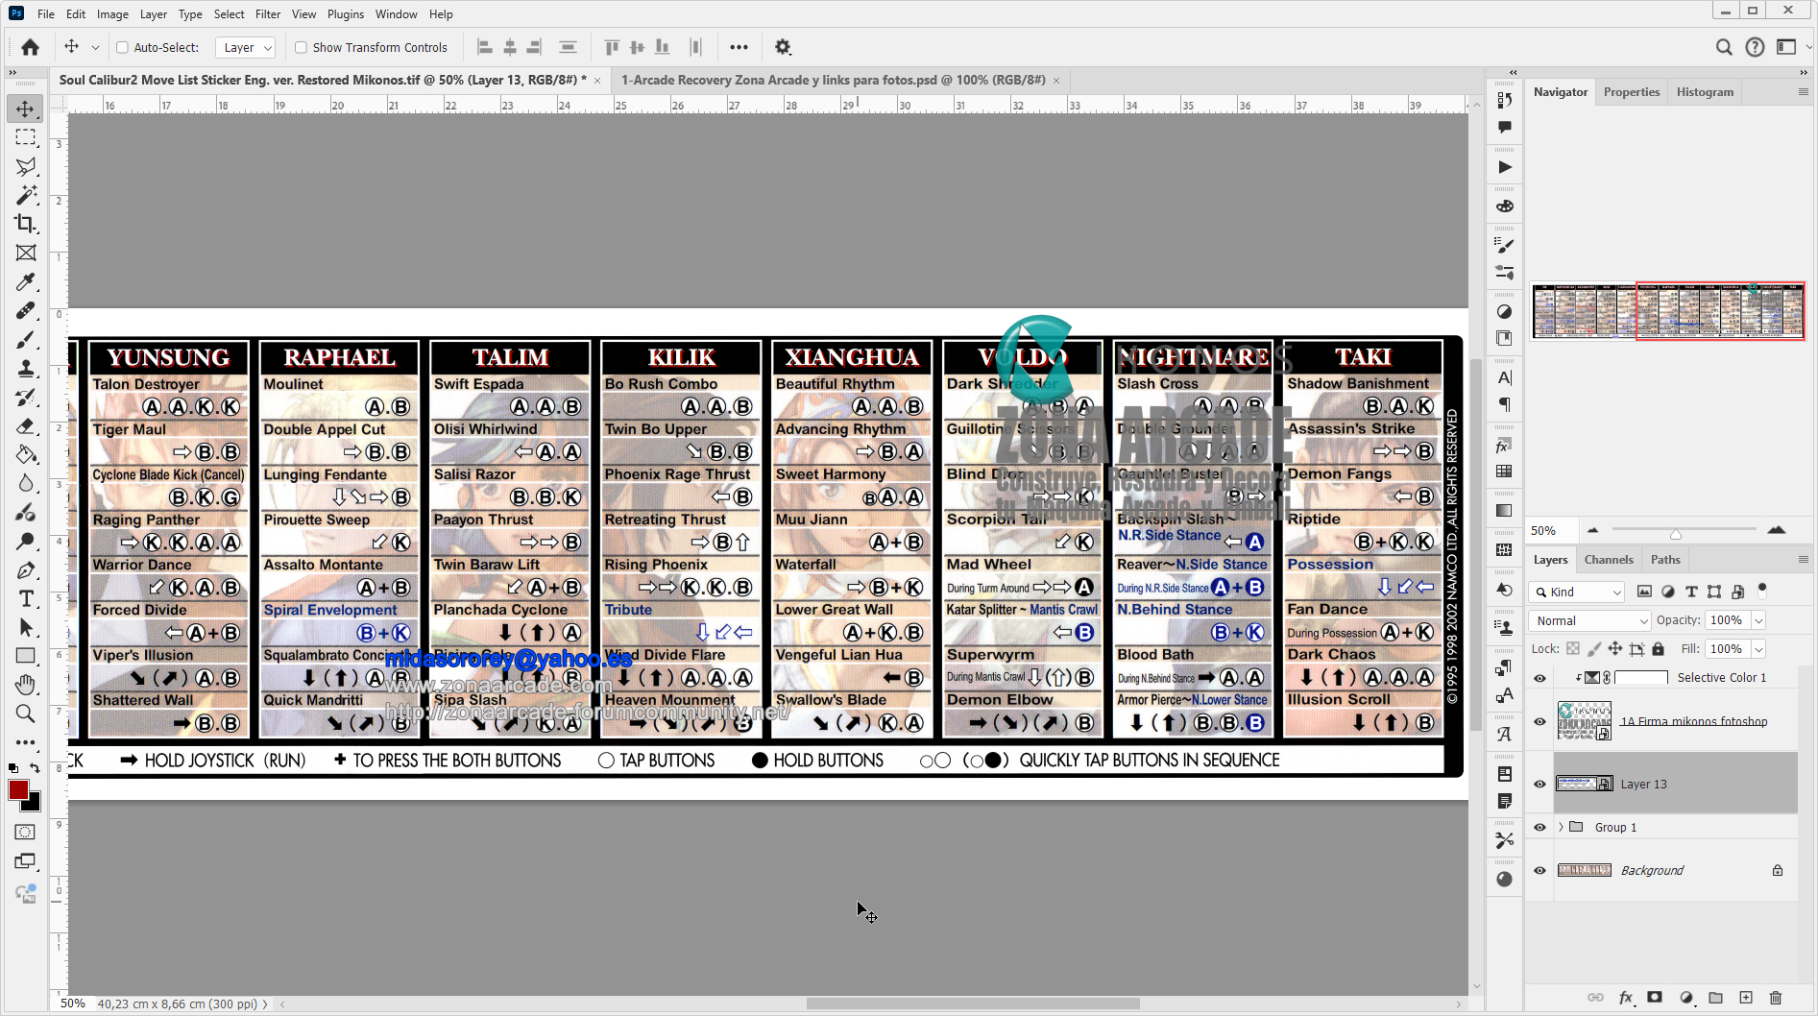The image size is (1818, 1016).
Task: Open the Opacity value dropdown arrow
Action: [x=1758, y=620]
